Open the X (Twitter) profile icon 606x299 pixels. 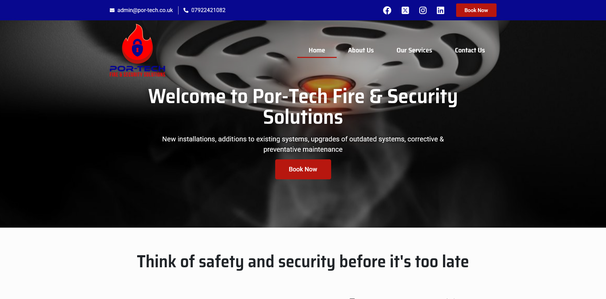pyautogui.click(x=405, y=10)
